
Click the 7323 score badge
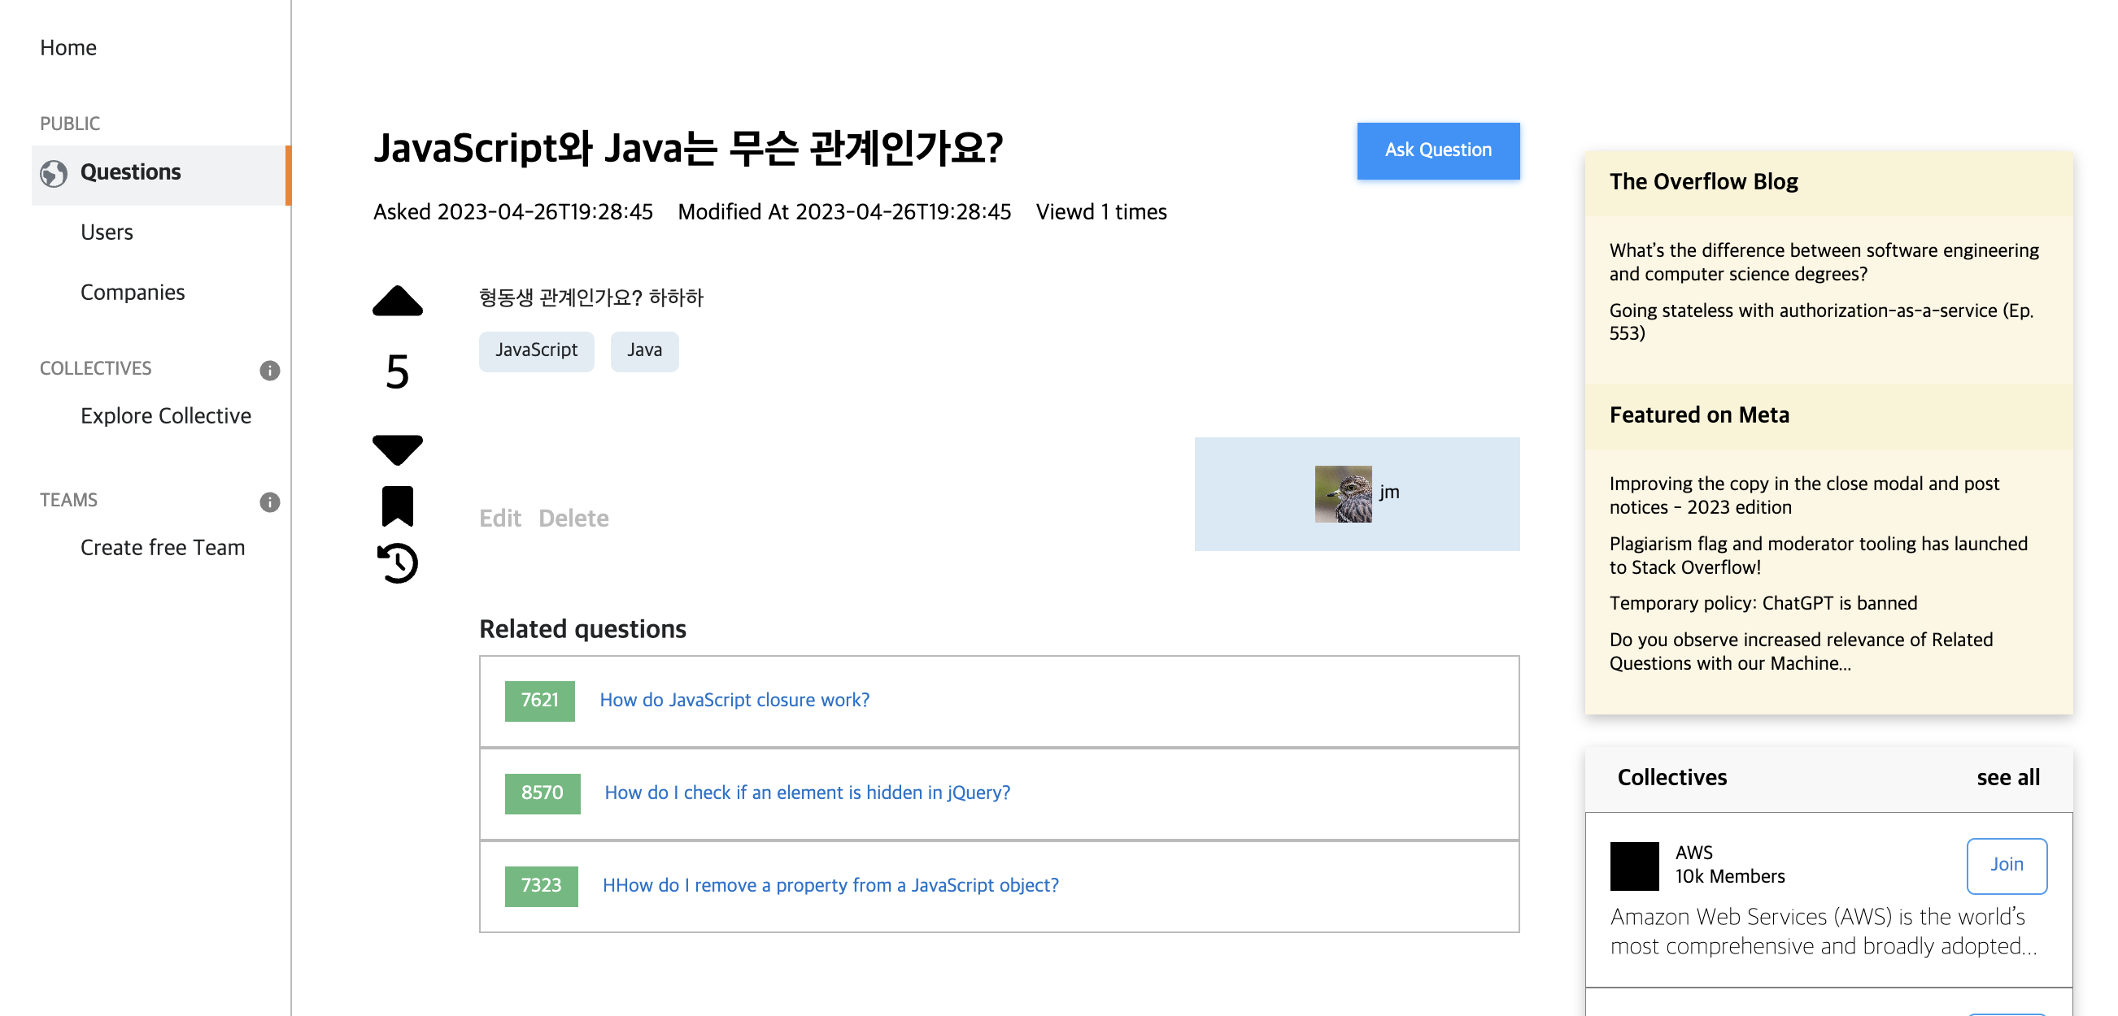[x=541, y=886]
